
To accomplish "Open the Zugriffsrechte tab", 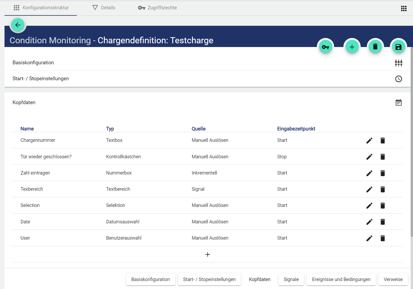I will coord(157,8).
